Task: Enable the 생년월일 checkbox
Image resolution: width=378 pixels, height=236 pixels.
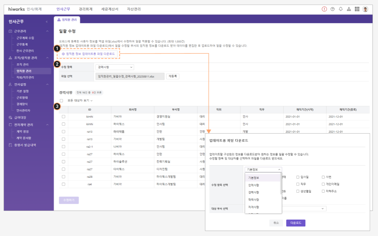Action: tap(298, 191)
